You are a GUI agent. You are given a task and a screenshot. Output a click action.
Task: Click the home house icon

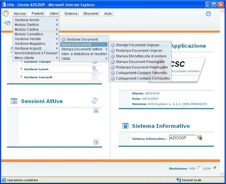point(6,13)
